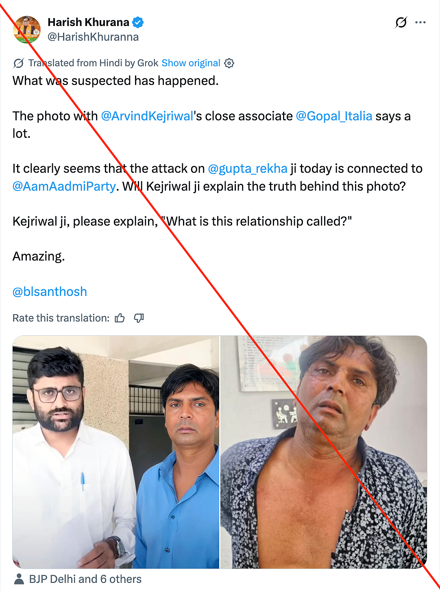Open the Grok icon at top right
Screen dimensions: 440x591
(x=401, y=22)
